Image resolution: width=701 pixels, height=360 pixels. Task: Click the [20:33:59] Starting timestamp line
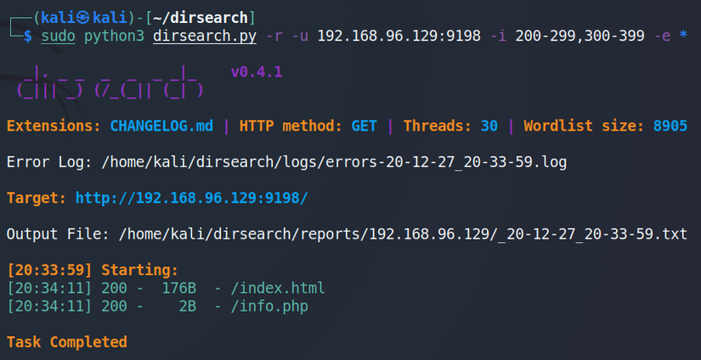[x=93, y=270]
